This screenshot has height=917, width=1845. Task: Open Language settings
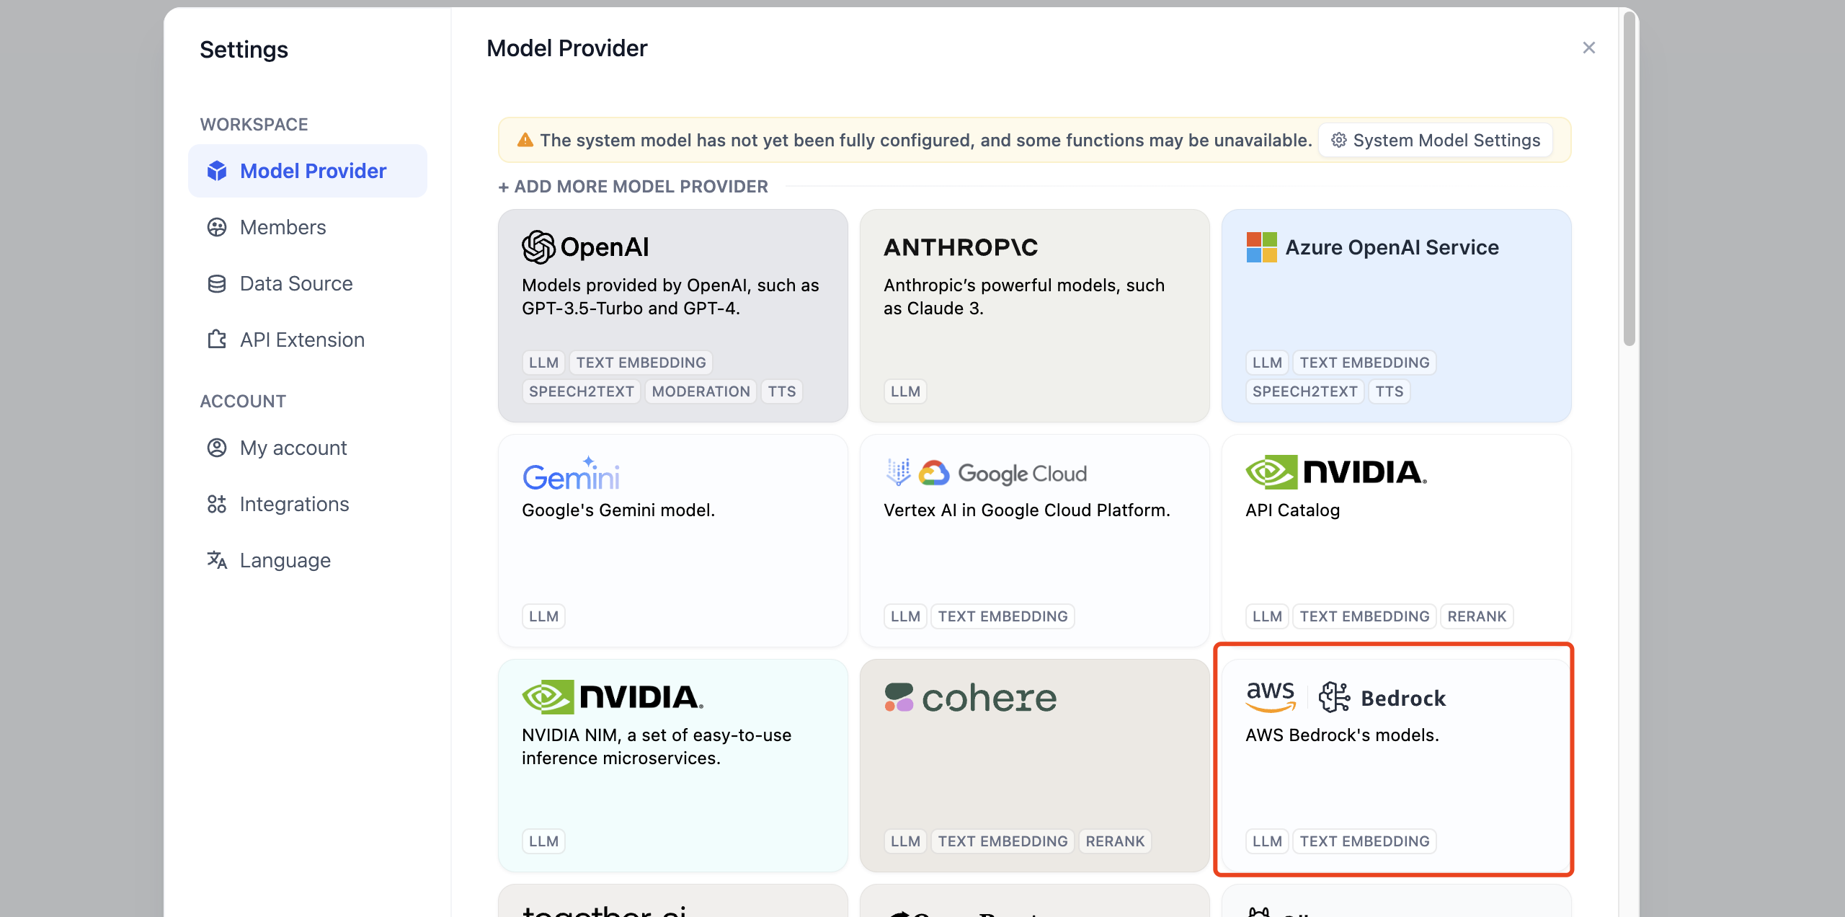tap(308, 560)
